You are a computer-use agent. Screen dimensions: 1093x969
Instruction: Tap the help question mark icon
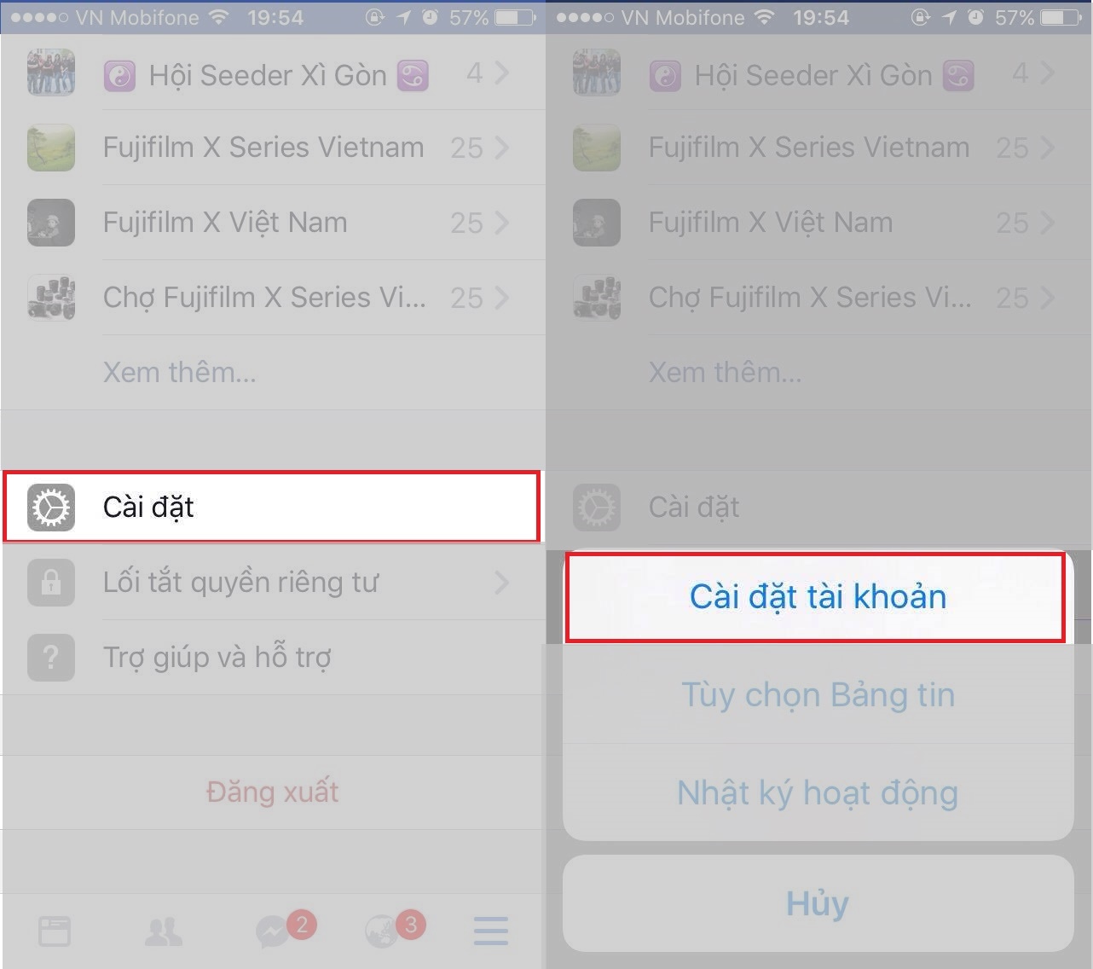51,658
